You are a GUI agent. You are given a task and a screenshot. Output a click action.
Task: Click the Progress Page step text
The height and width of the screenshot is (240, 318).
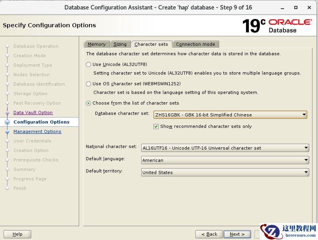point(30,179)
